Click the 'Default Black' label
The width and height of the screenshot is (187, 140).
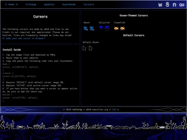91,43
